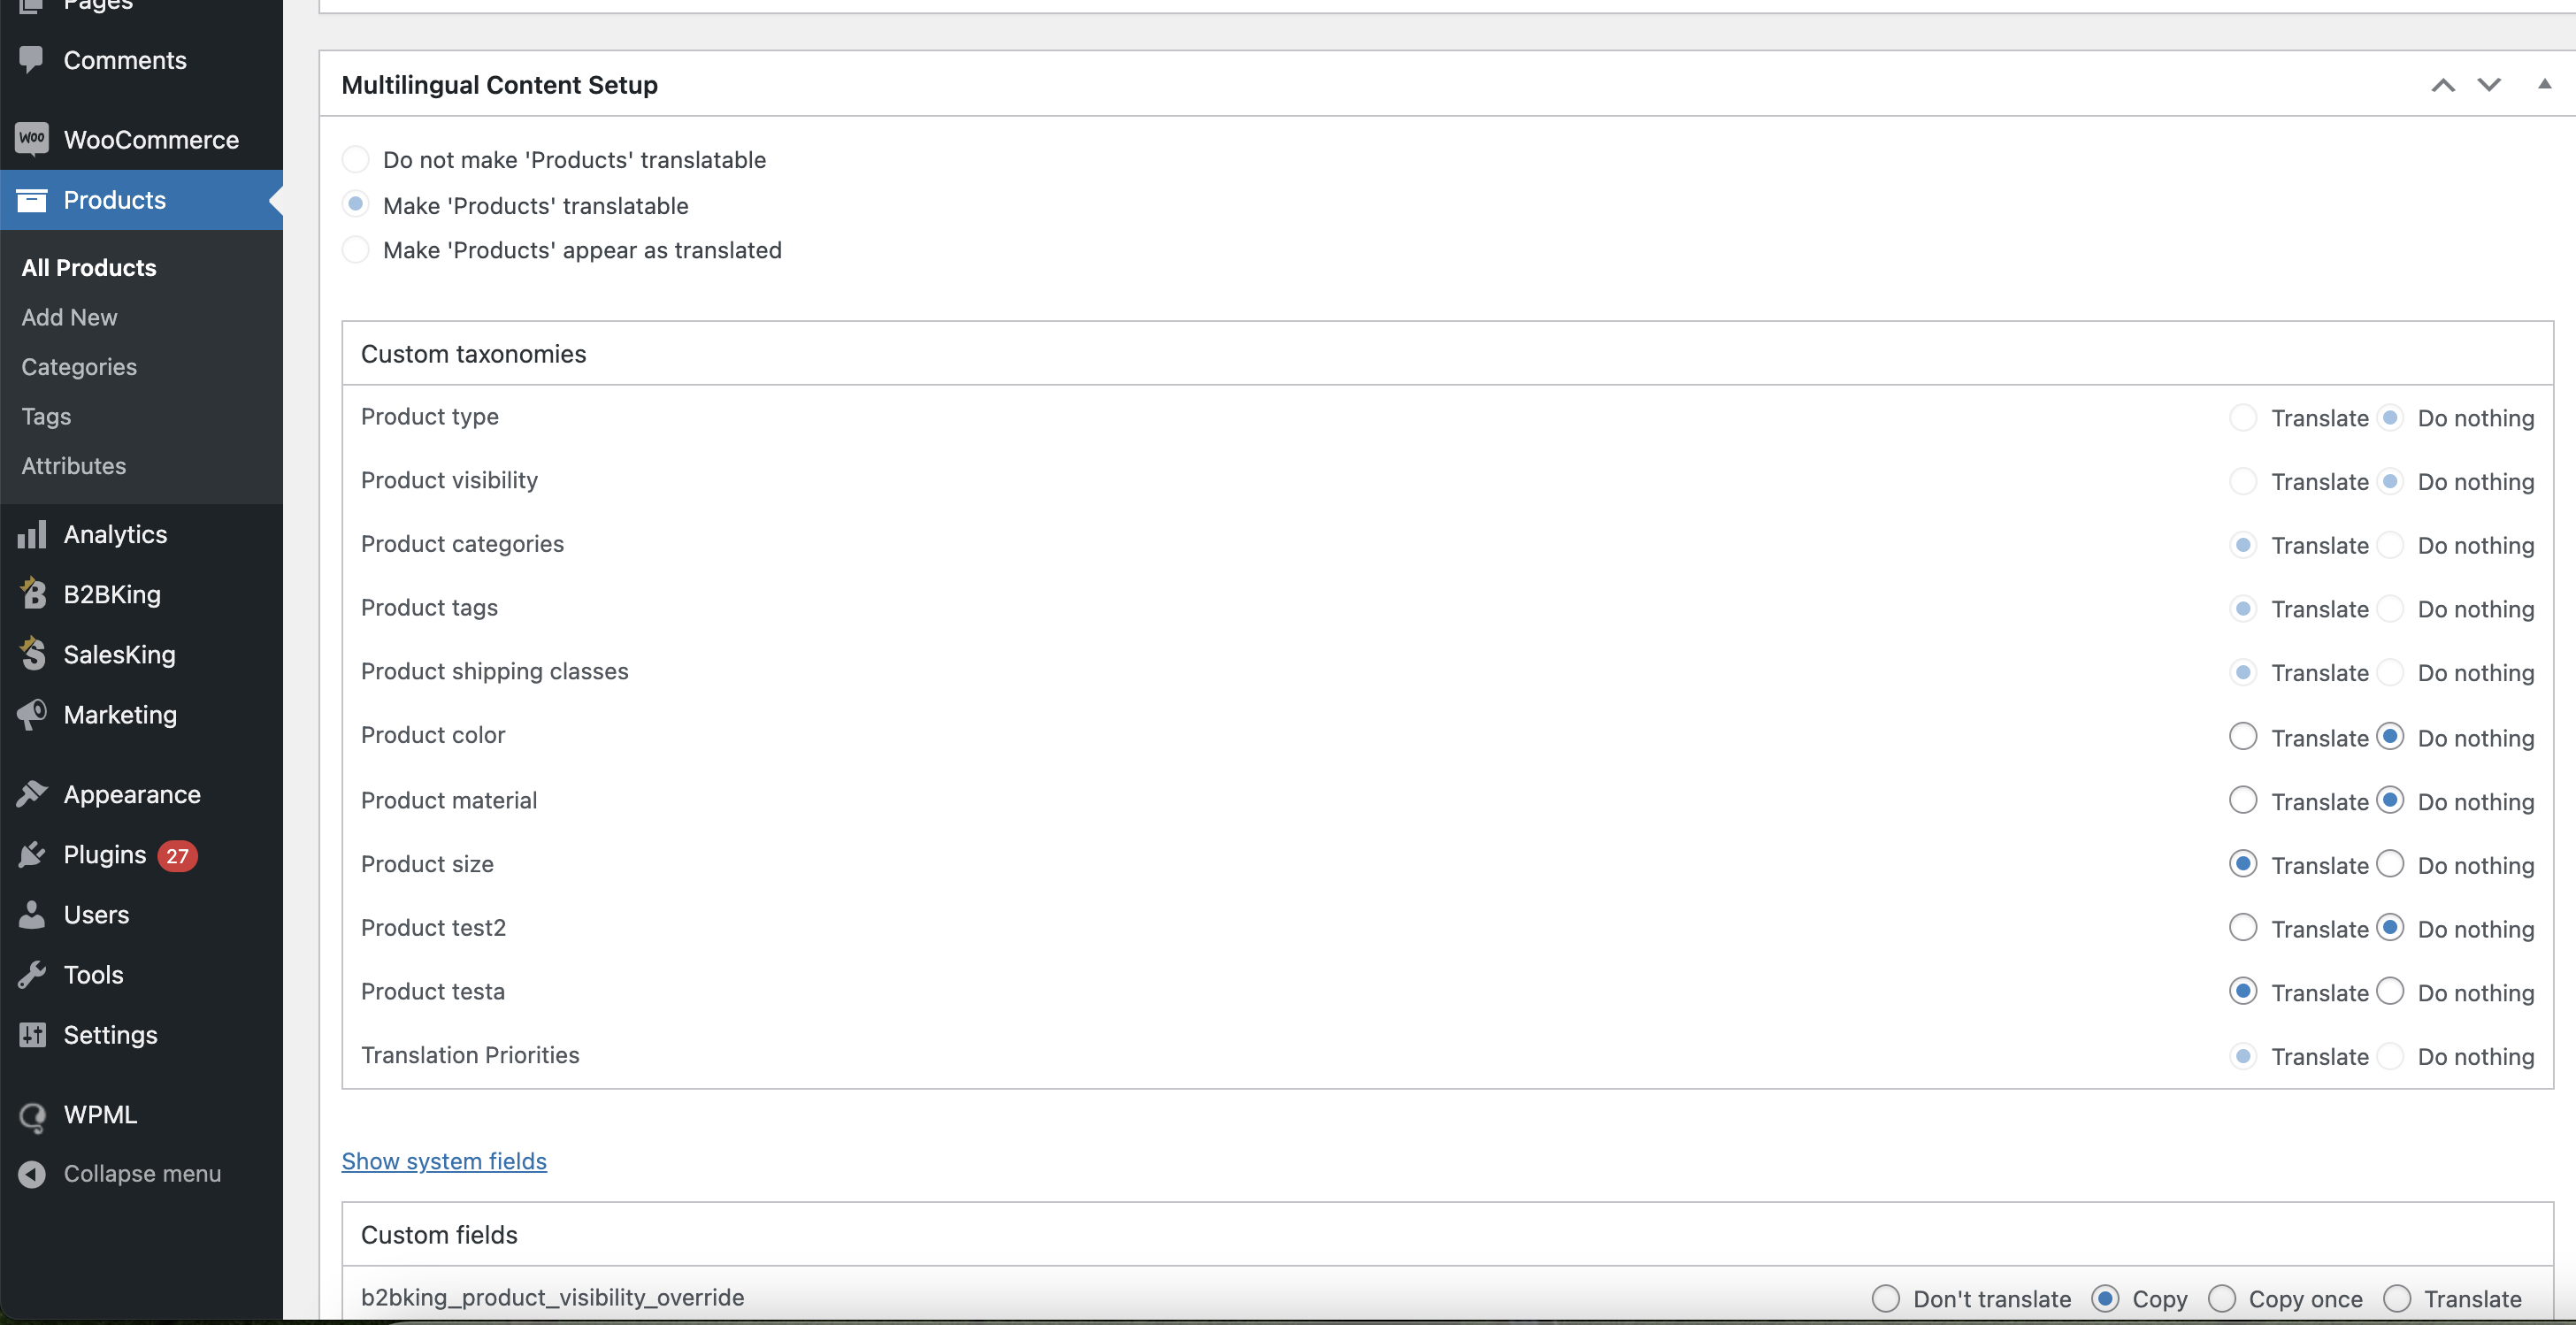Click the B2BKing sidebar icon

(x=32, y=593)
